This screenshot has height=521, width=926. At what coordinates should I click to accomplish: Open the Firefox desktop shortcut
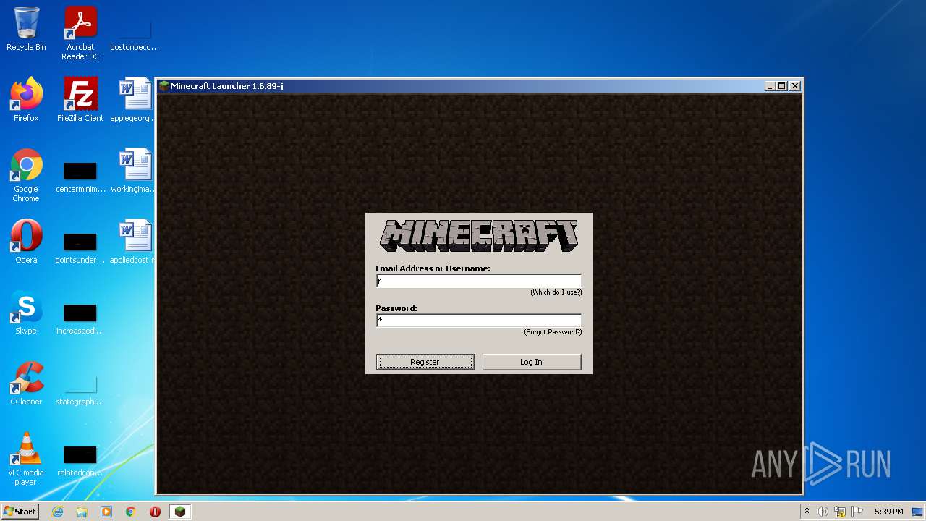coord(26,100)
